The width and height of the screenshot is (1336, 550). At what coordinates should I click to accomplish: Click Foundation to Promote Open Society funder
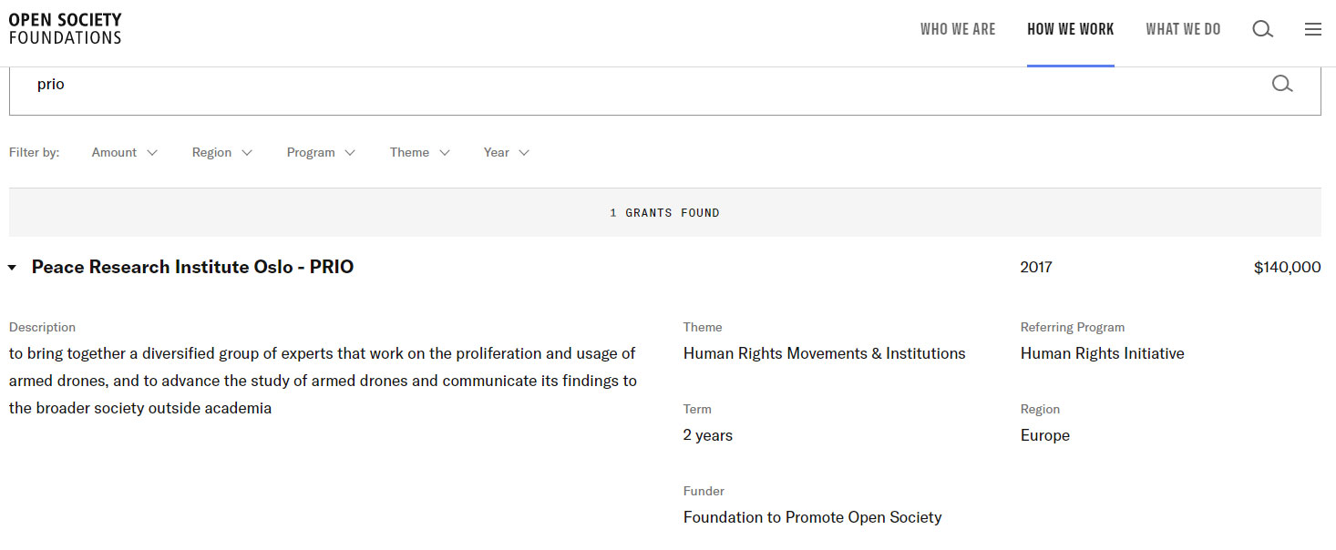point(812,518)
